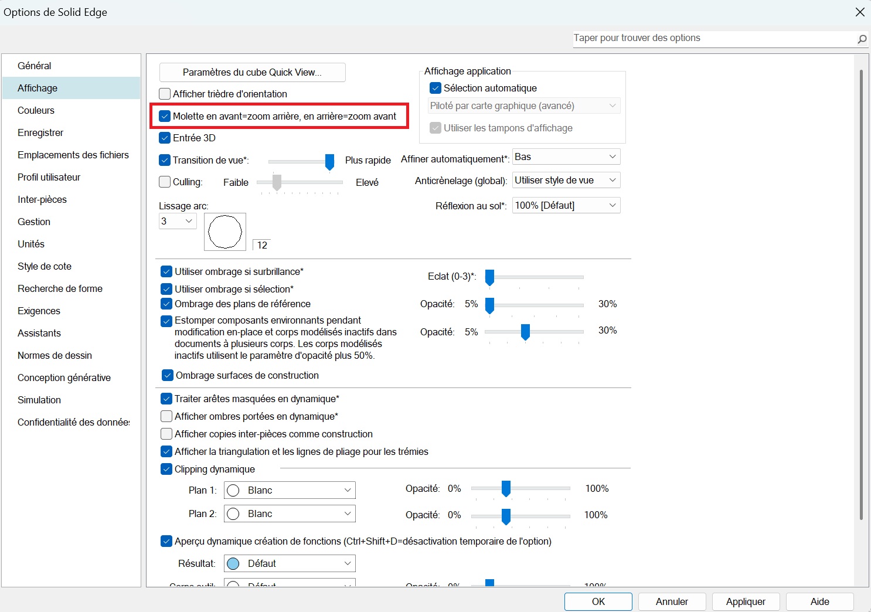Open Plan 2 color dropdown
The height and width of the screenshot is (612, 871).
pyautogui.click(x=290, y=514)
